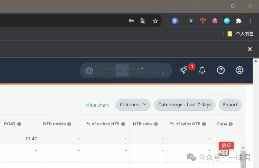259x168 pixels.
Task: Open the globe account and marketplace selector
Action: [126, 70]
